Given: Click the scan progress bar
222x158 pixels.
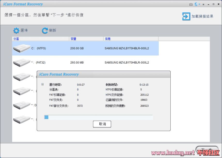Looking at the screenshot, I should coord(98,117).
